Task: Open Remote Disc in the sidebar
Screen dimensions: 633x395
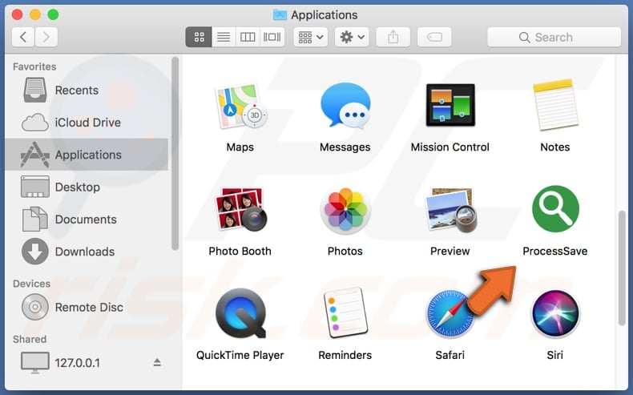Action: [87, 307]
